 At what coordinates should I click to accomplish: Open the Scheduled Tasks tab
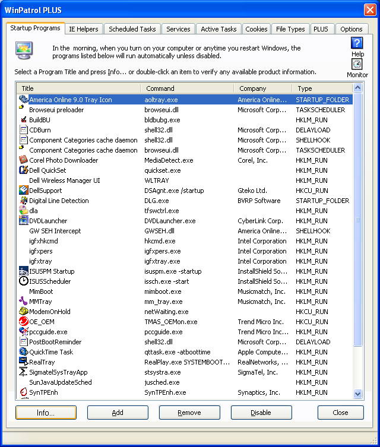132,29
